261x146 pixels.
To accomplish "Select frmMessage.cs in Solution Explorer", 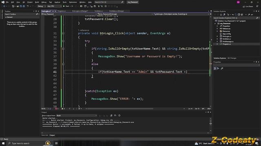I will coord(228,41).
